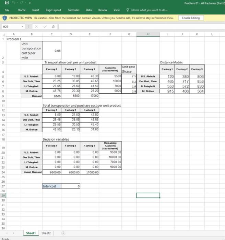
Task: Select unmet demand cell 6500.00
Action: pos(70,172)
